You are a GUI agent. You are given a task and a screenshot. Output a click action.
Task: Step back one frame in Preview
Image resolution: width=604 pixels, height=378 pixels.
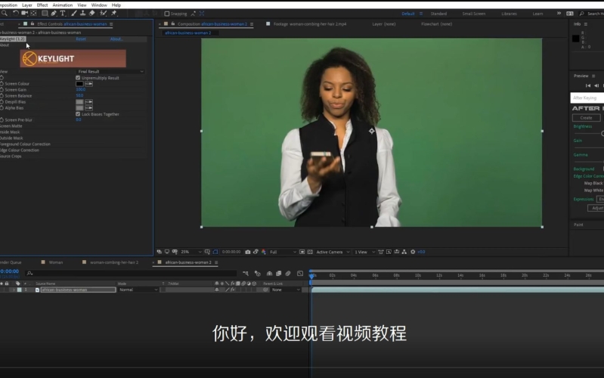tap(596, 85)
